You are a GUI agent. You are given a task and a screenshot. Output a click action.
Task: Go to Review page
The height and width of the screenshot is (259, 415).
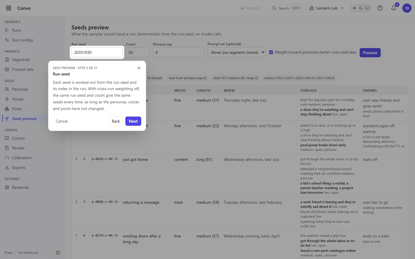(x=32, y=148)
